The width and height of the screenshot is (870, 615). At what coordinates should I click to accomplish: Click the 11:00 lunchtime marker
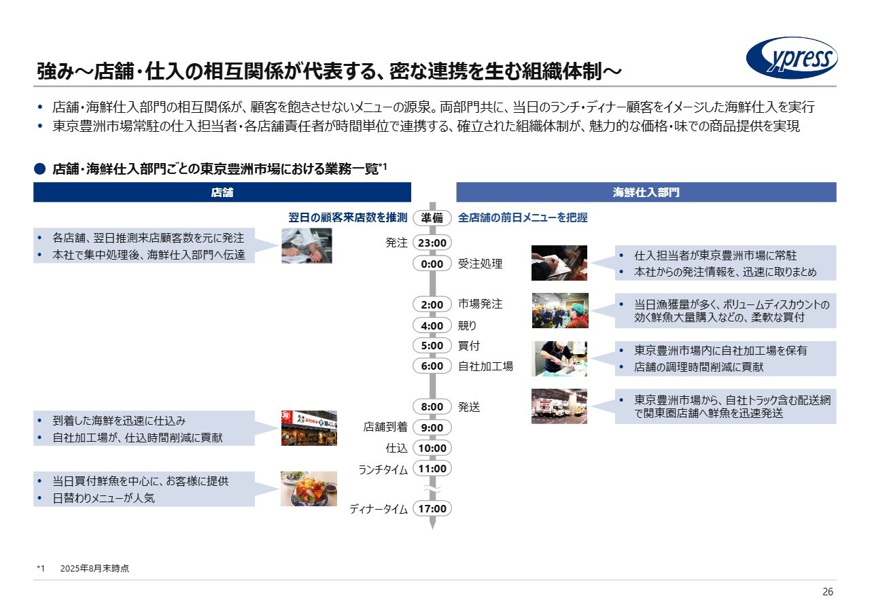pos(432,468)
